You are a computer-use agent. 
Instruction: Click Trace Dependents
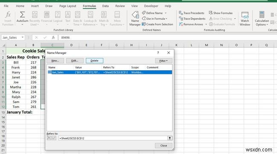pos(192,19)
